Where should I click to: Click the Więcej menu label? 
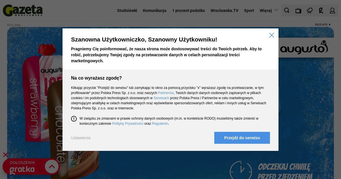point(266,11)
